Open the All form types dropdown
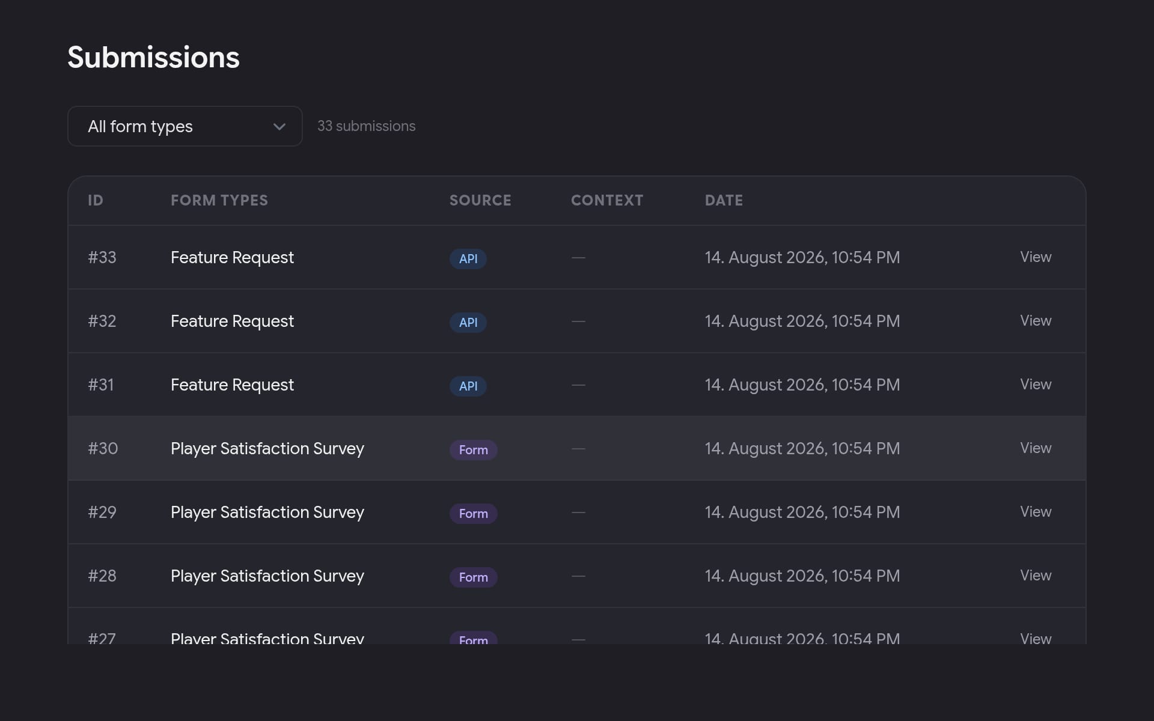1154x721 pixels. pos(185,126)
